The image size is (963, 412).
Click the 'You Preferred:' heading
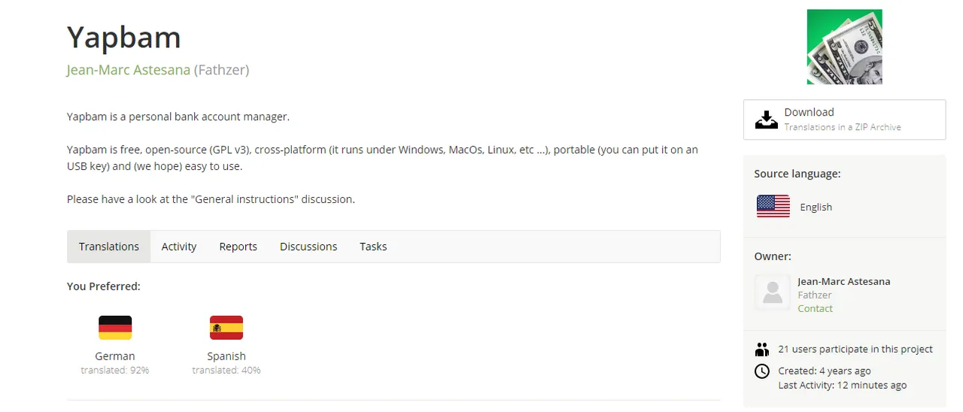(104, 286)
